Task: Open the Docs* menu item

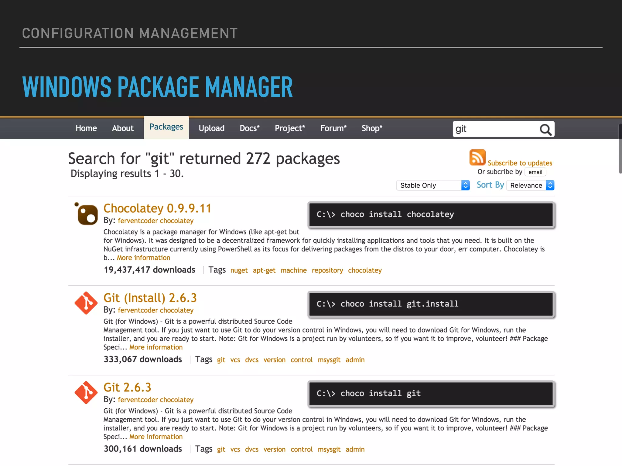Action: 250,128
